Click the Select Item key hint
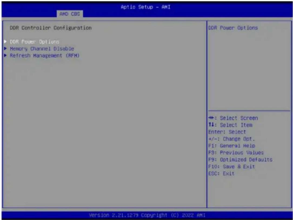This screenshot has width=293, height=220. [230, 125]
